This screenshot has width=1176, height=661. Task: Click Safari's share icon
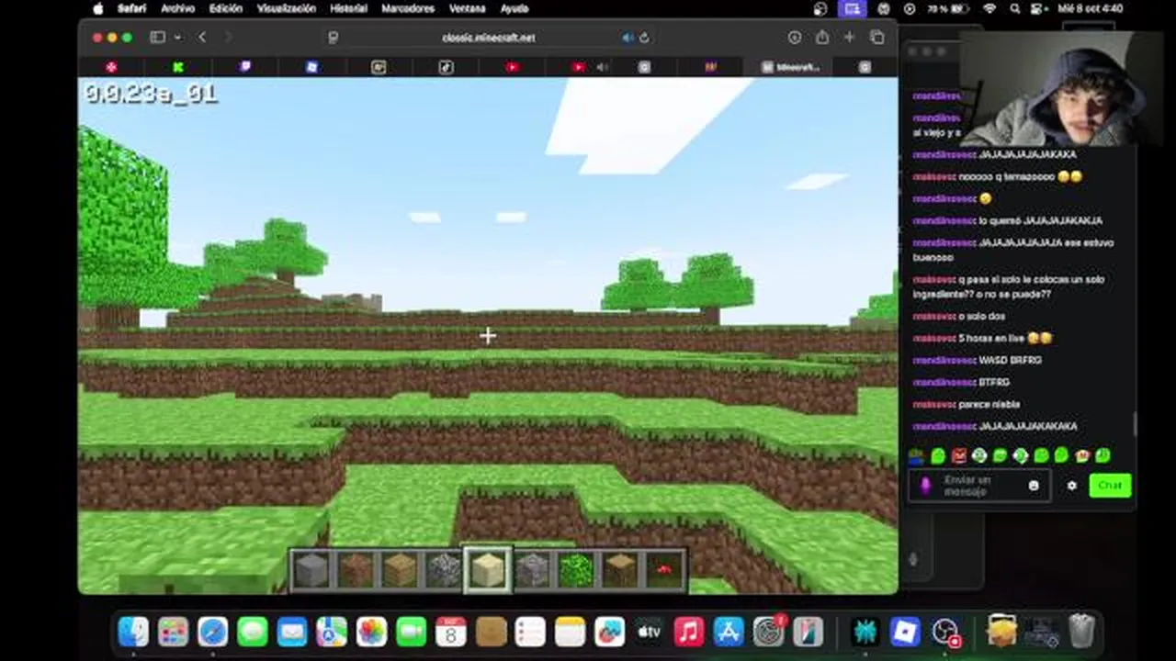[822, 38]
